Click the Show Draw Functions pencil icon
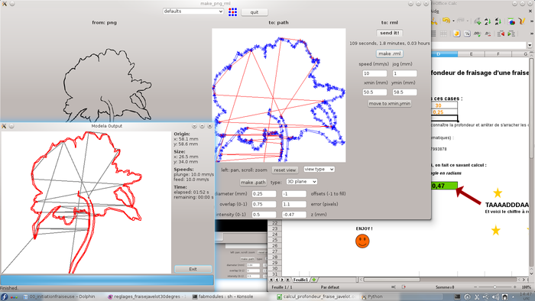This screenshot has height=301, width=535. [522, 21]
